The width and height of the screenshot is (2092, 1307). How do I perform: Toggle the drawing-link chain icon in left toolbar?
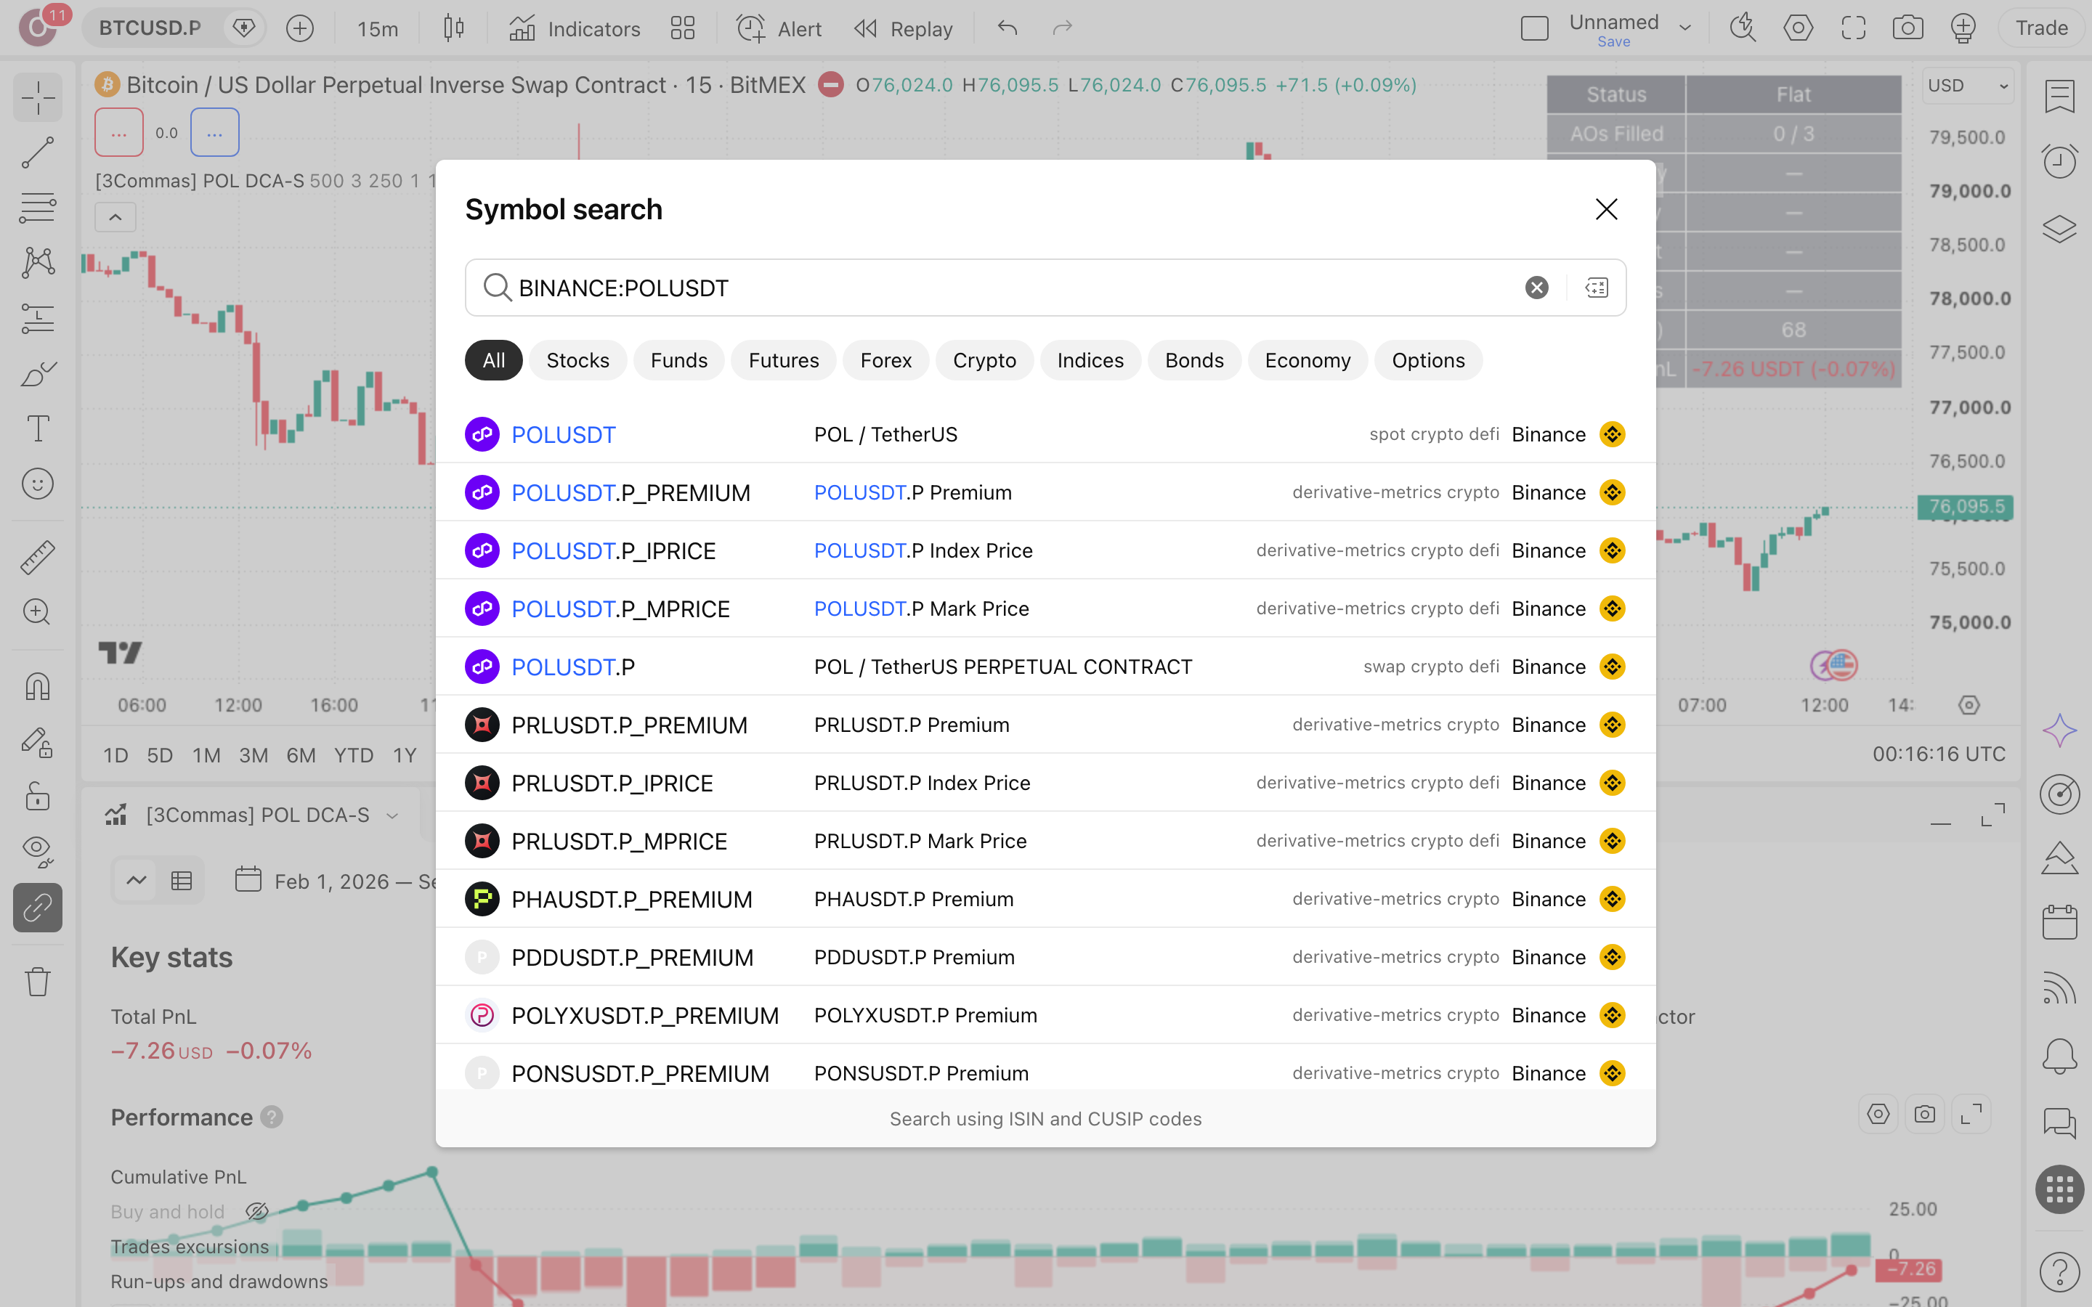[37, 908]
